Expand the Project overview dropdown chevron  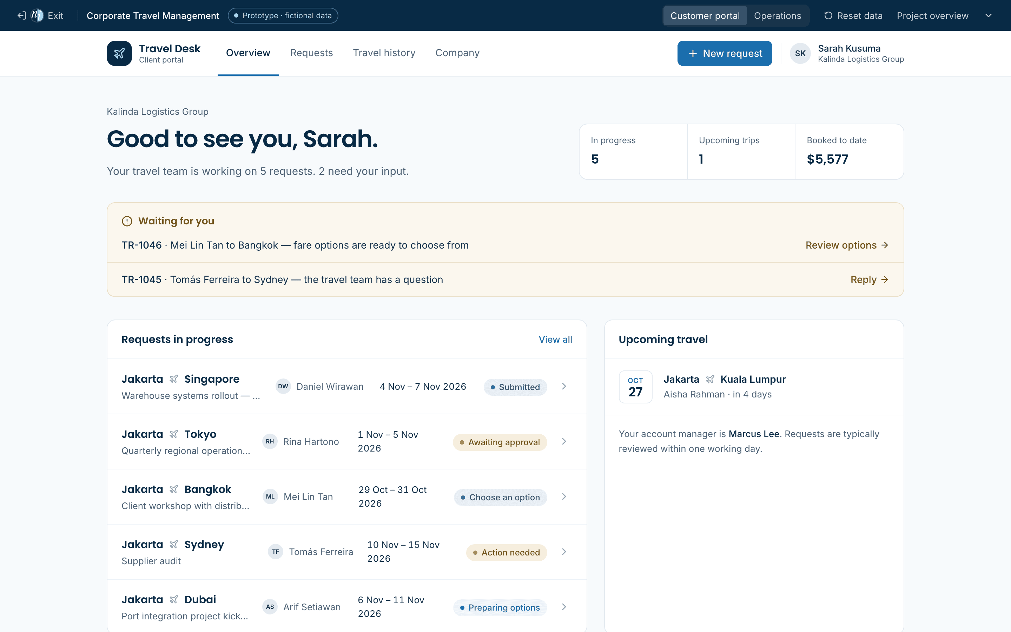point(989,15)
